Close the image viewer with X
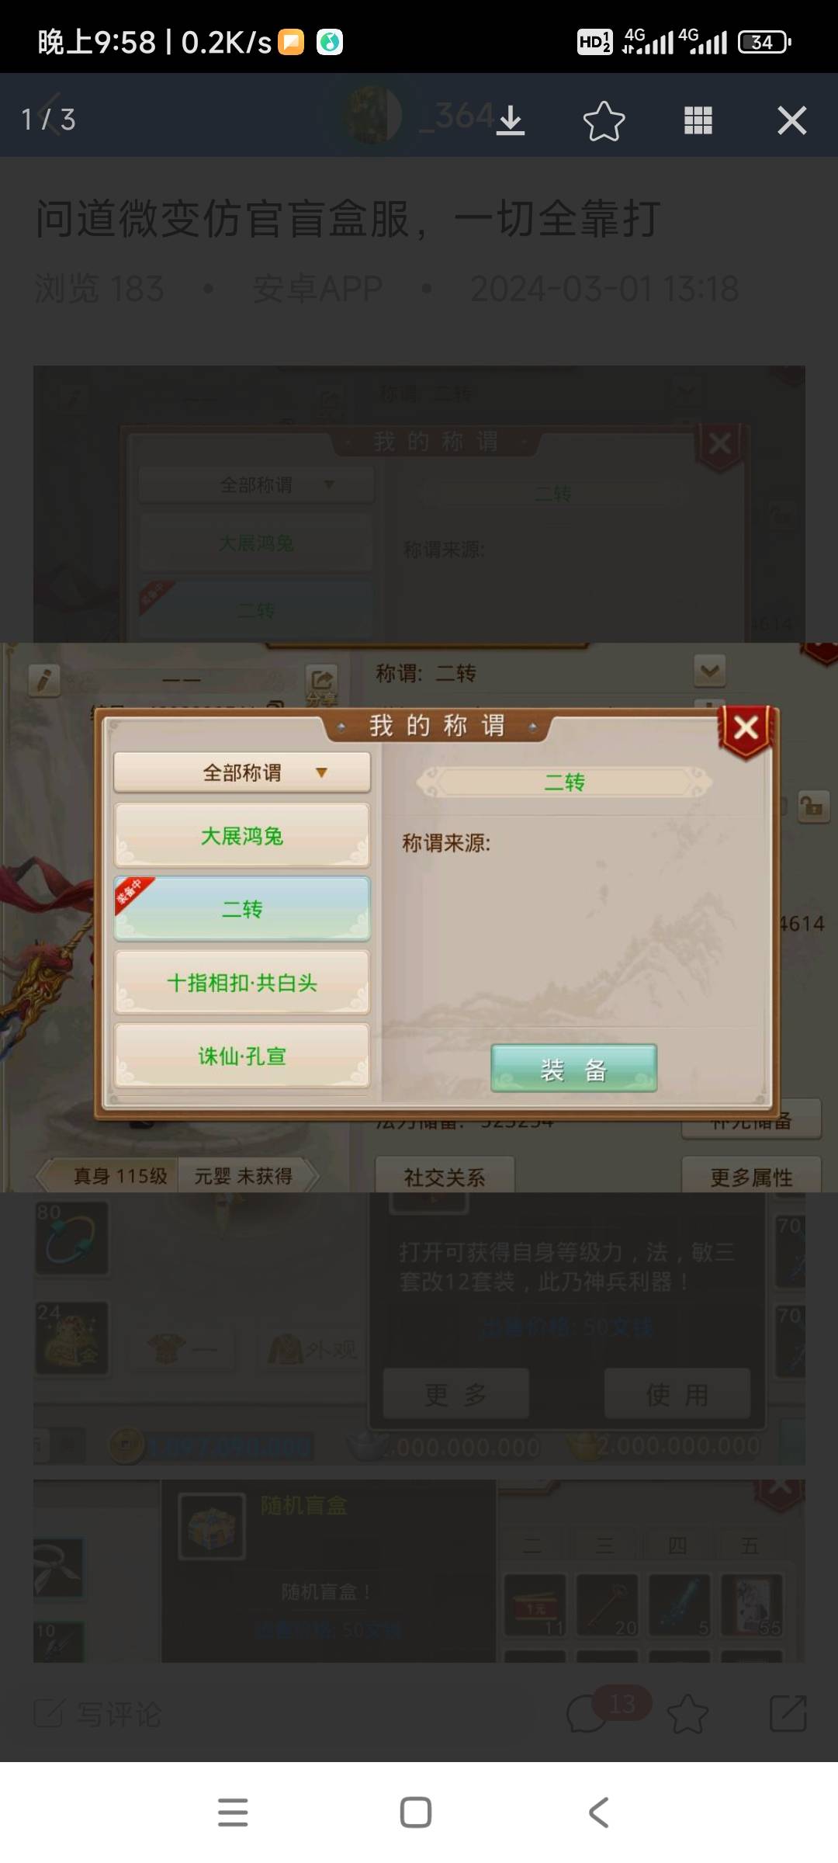838x1863 pixels. click(791, 120)
